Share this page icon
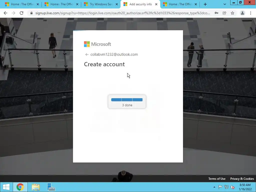The image size is (256, 192). click(x=224, y=13)
